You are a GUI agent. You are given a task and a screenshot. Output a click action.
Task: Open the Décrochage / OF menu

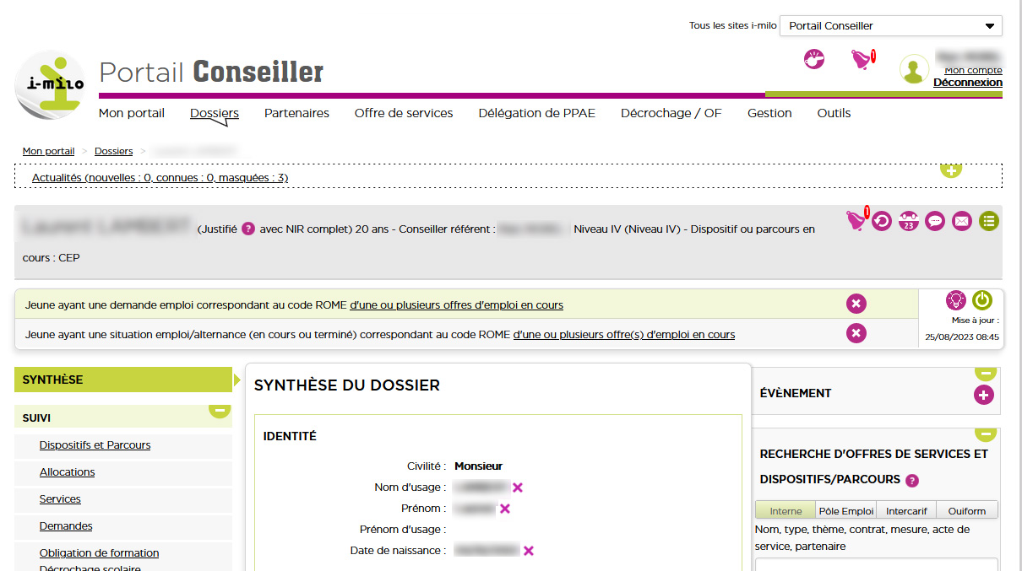pos(671,113)
